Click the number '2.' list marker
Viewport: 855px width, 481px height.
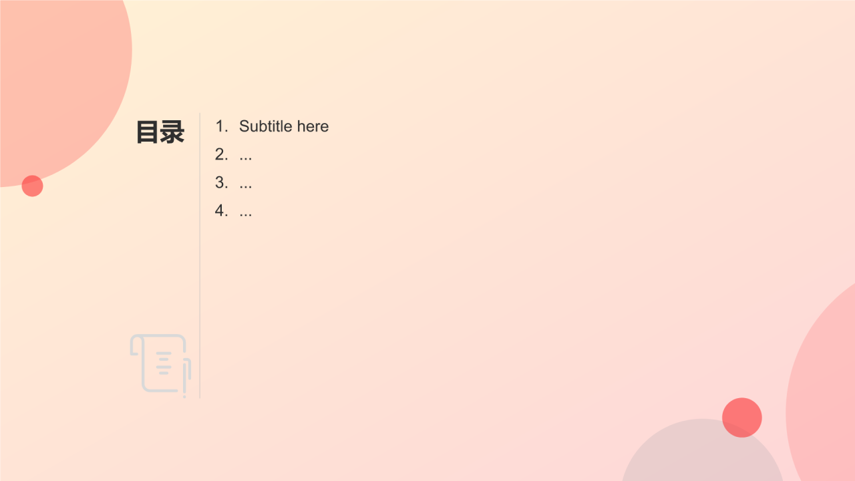[222, 154]
